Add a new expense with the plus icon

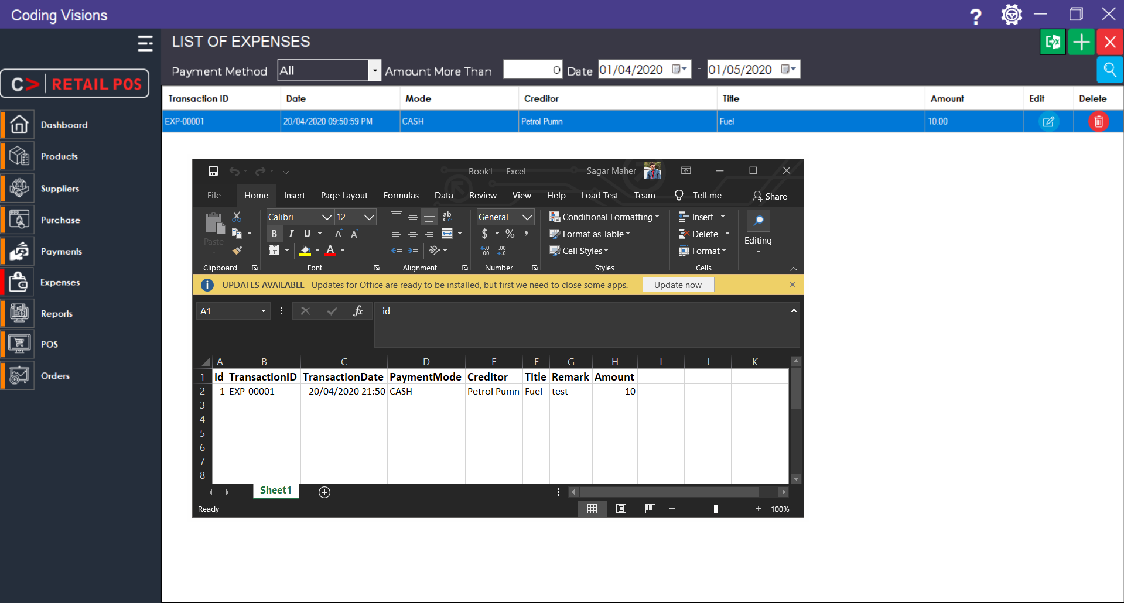1081,42
